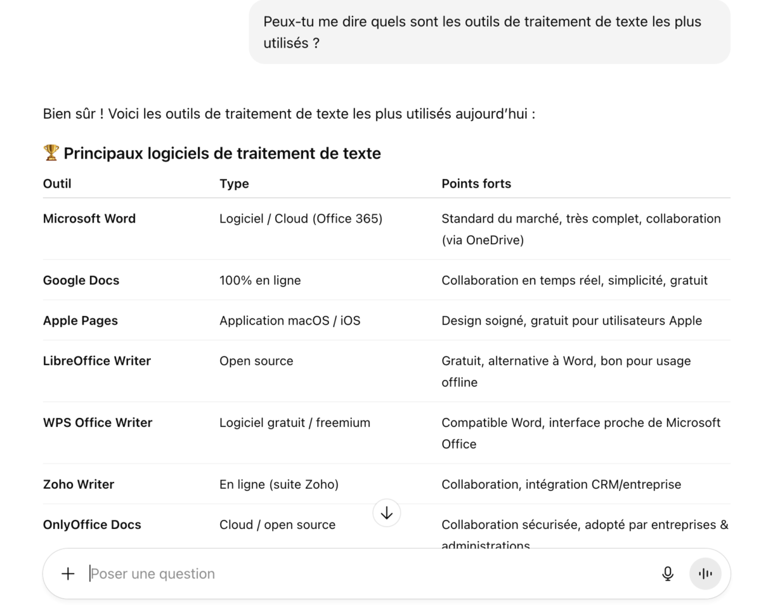
Task: Start voice mode with the waveform button
Action: (x=705, y=574)
